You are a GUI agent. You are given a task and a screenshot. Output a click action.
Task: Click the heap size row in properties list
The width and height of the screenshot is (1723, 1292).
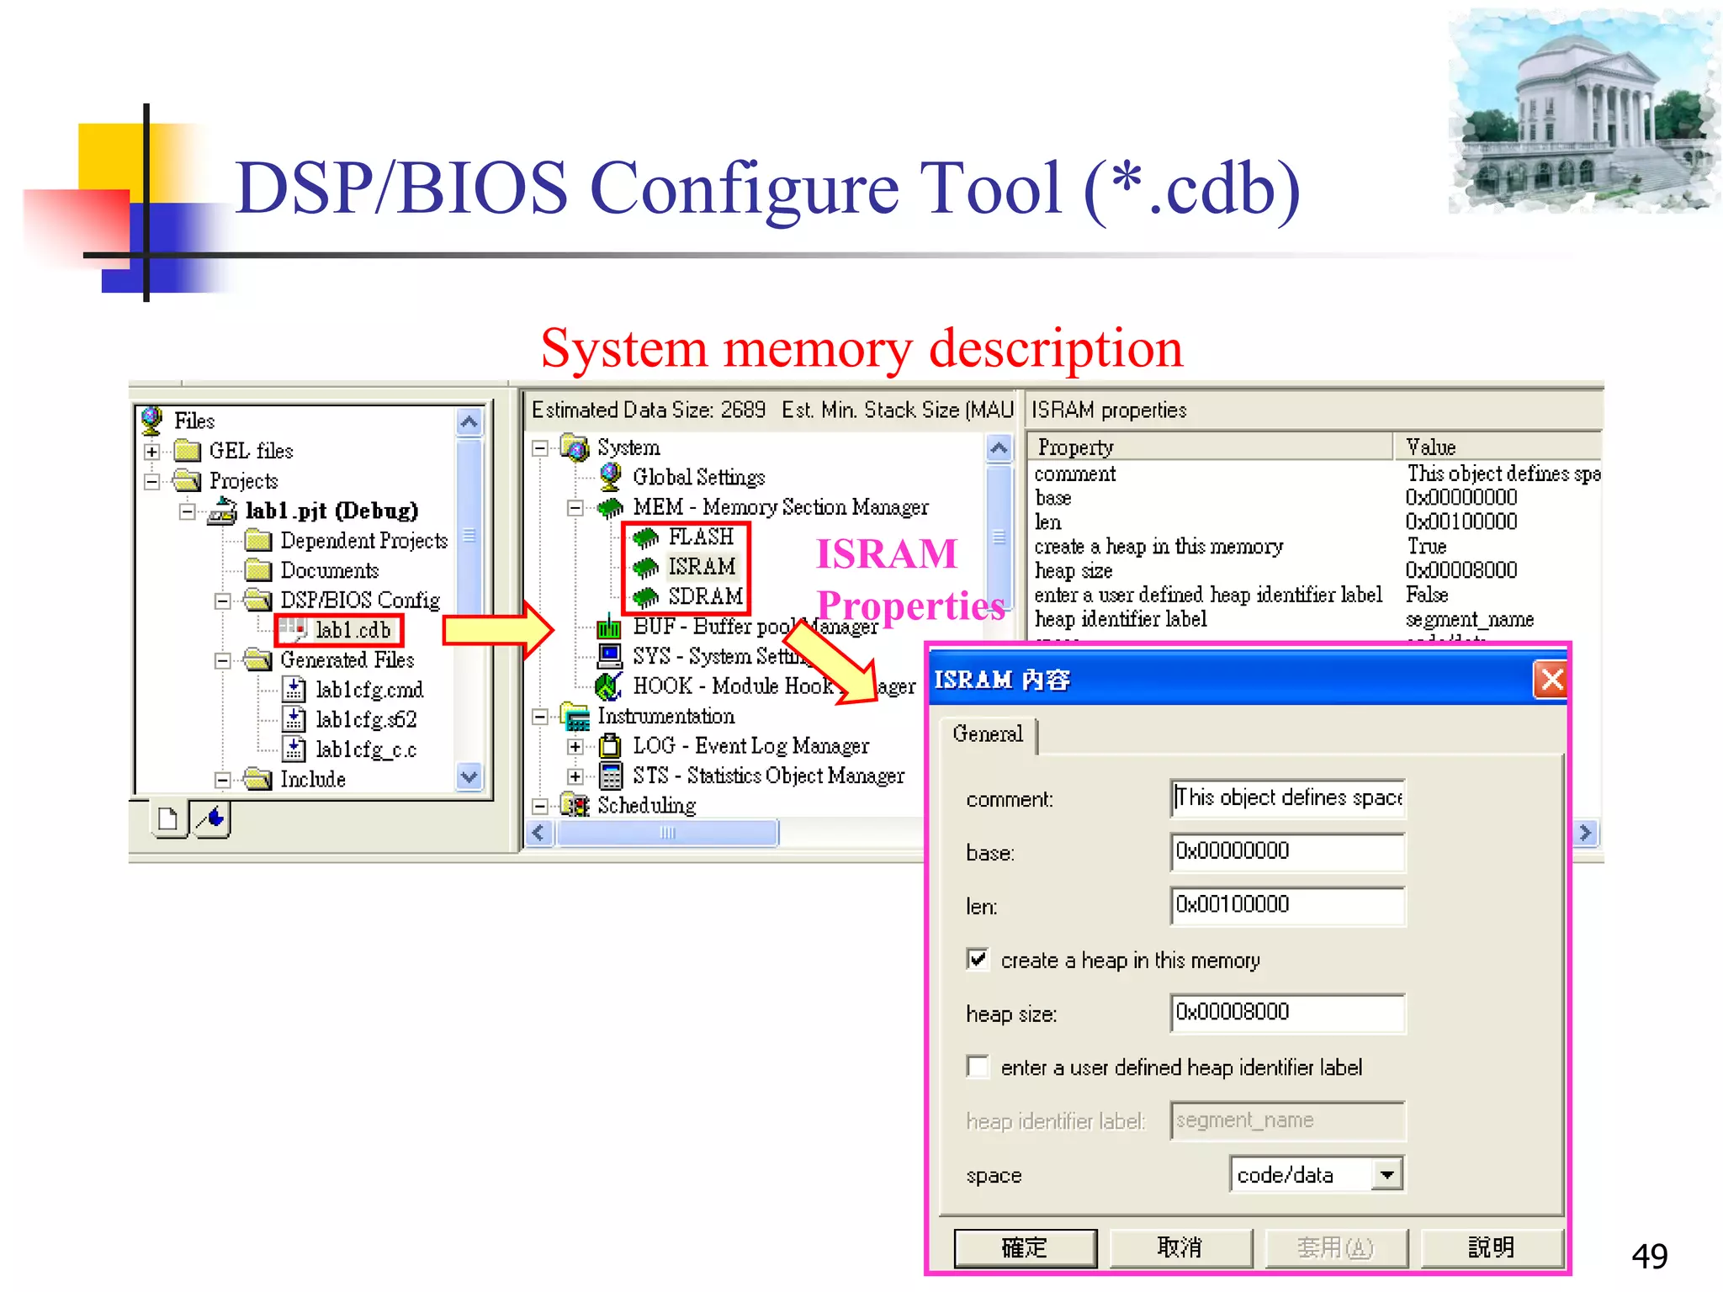click(1315, 570)
